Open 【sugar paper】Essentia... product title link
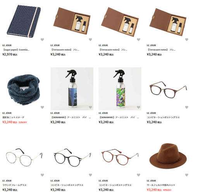Viewport: 198px width, 192px height. [x=16, y=50]
